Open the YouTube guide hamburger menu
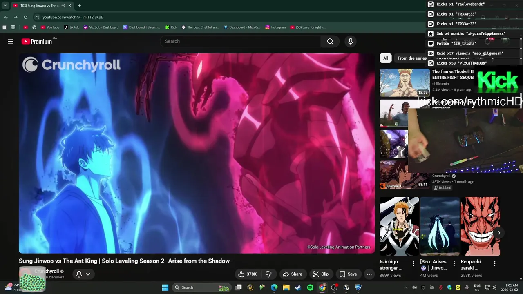This screenshot has height=294, width=523. 11,41
